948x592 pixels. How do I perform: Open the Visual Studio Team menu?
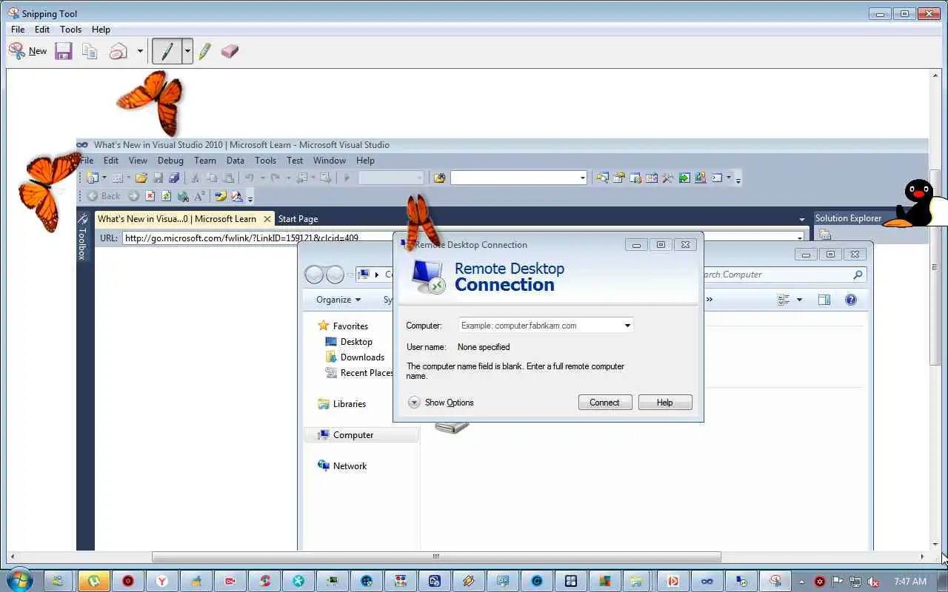coord(205,160)
